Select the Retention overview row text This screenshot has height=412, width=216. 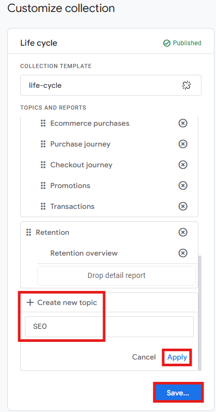[x=84, y=253]
